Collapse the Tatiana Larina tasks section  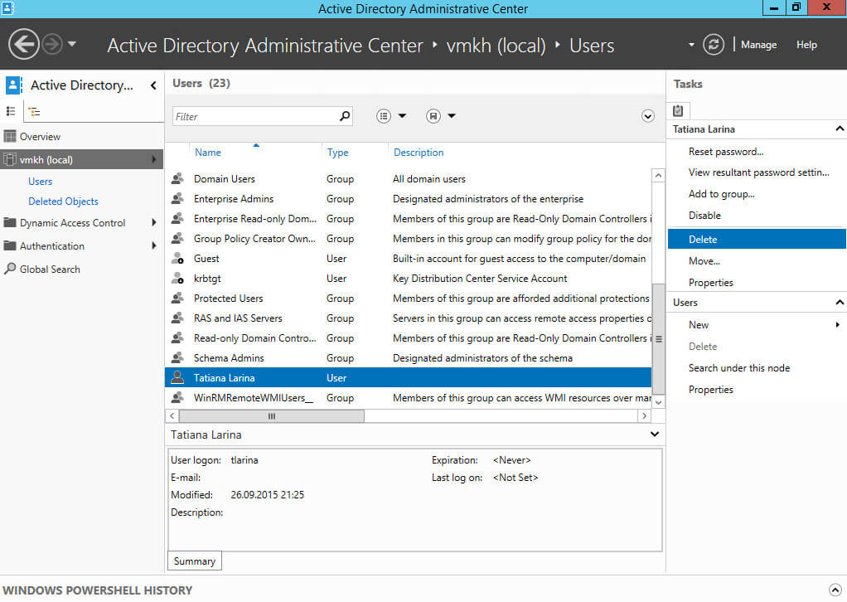839,129
